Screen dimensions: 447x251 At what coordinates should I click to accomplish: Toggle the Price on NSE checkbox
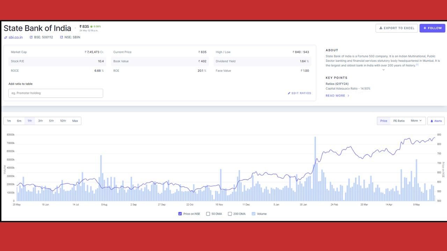pos(180,214)
